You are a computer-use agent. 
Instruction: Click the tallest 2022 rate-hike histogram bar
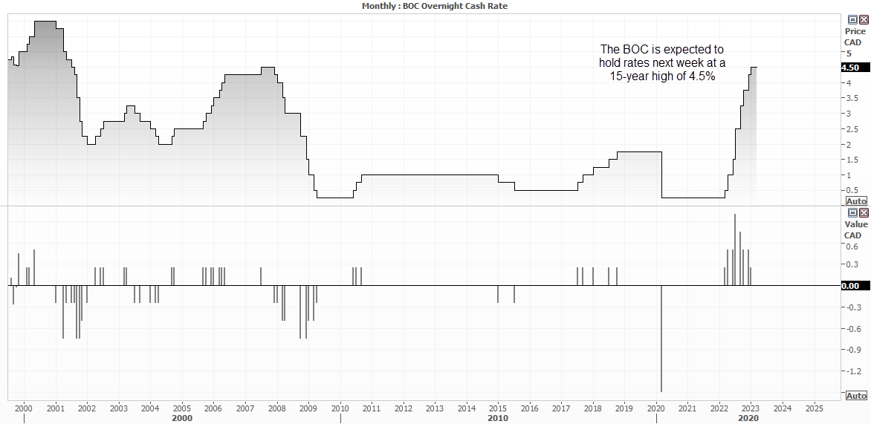pos(735,249)
